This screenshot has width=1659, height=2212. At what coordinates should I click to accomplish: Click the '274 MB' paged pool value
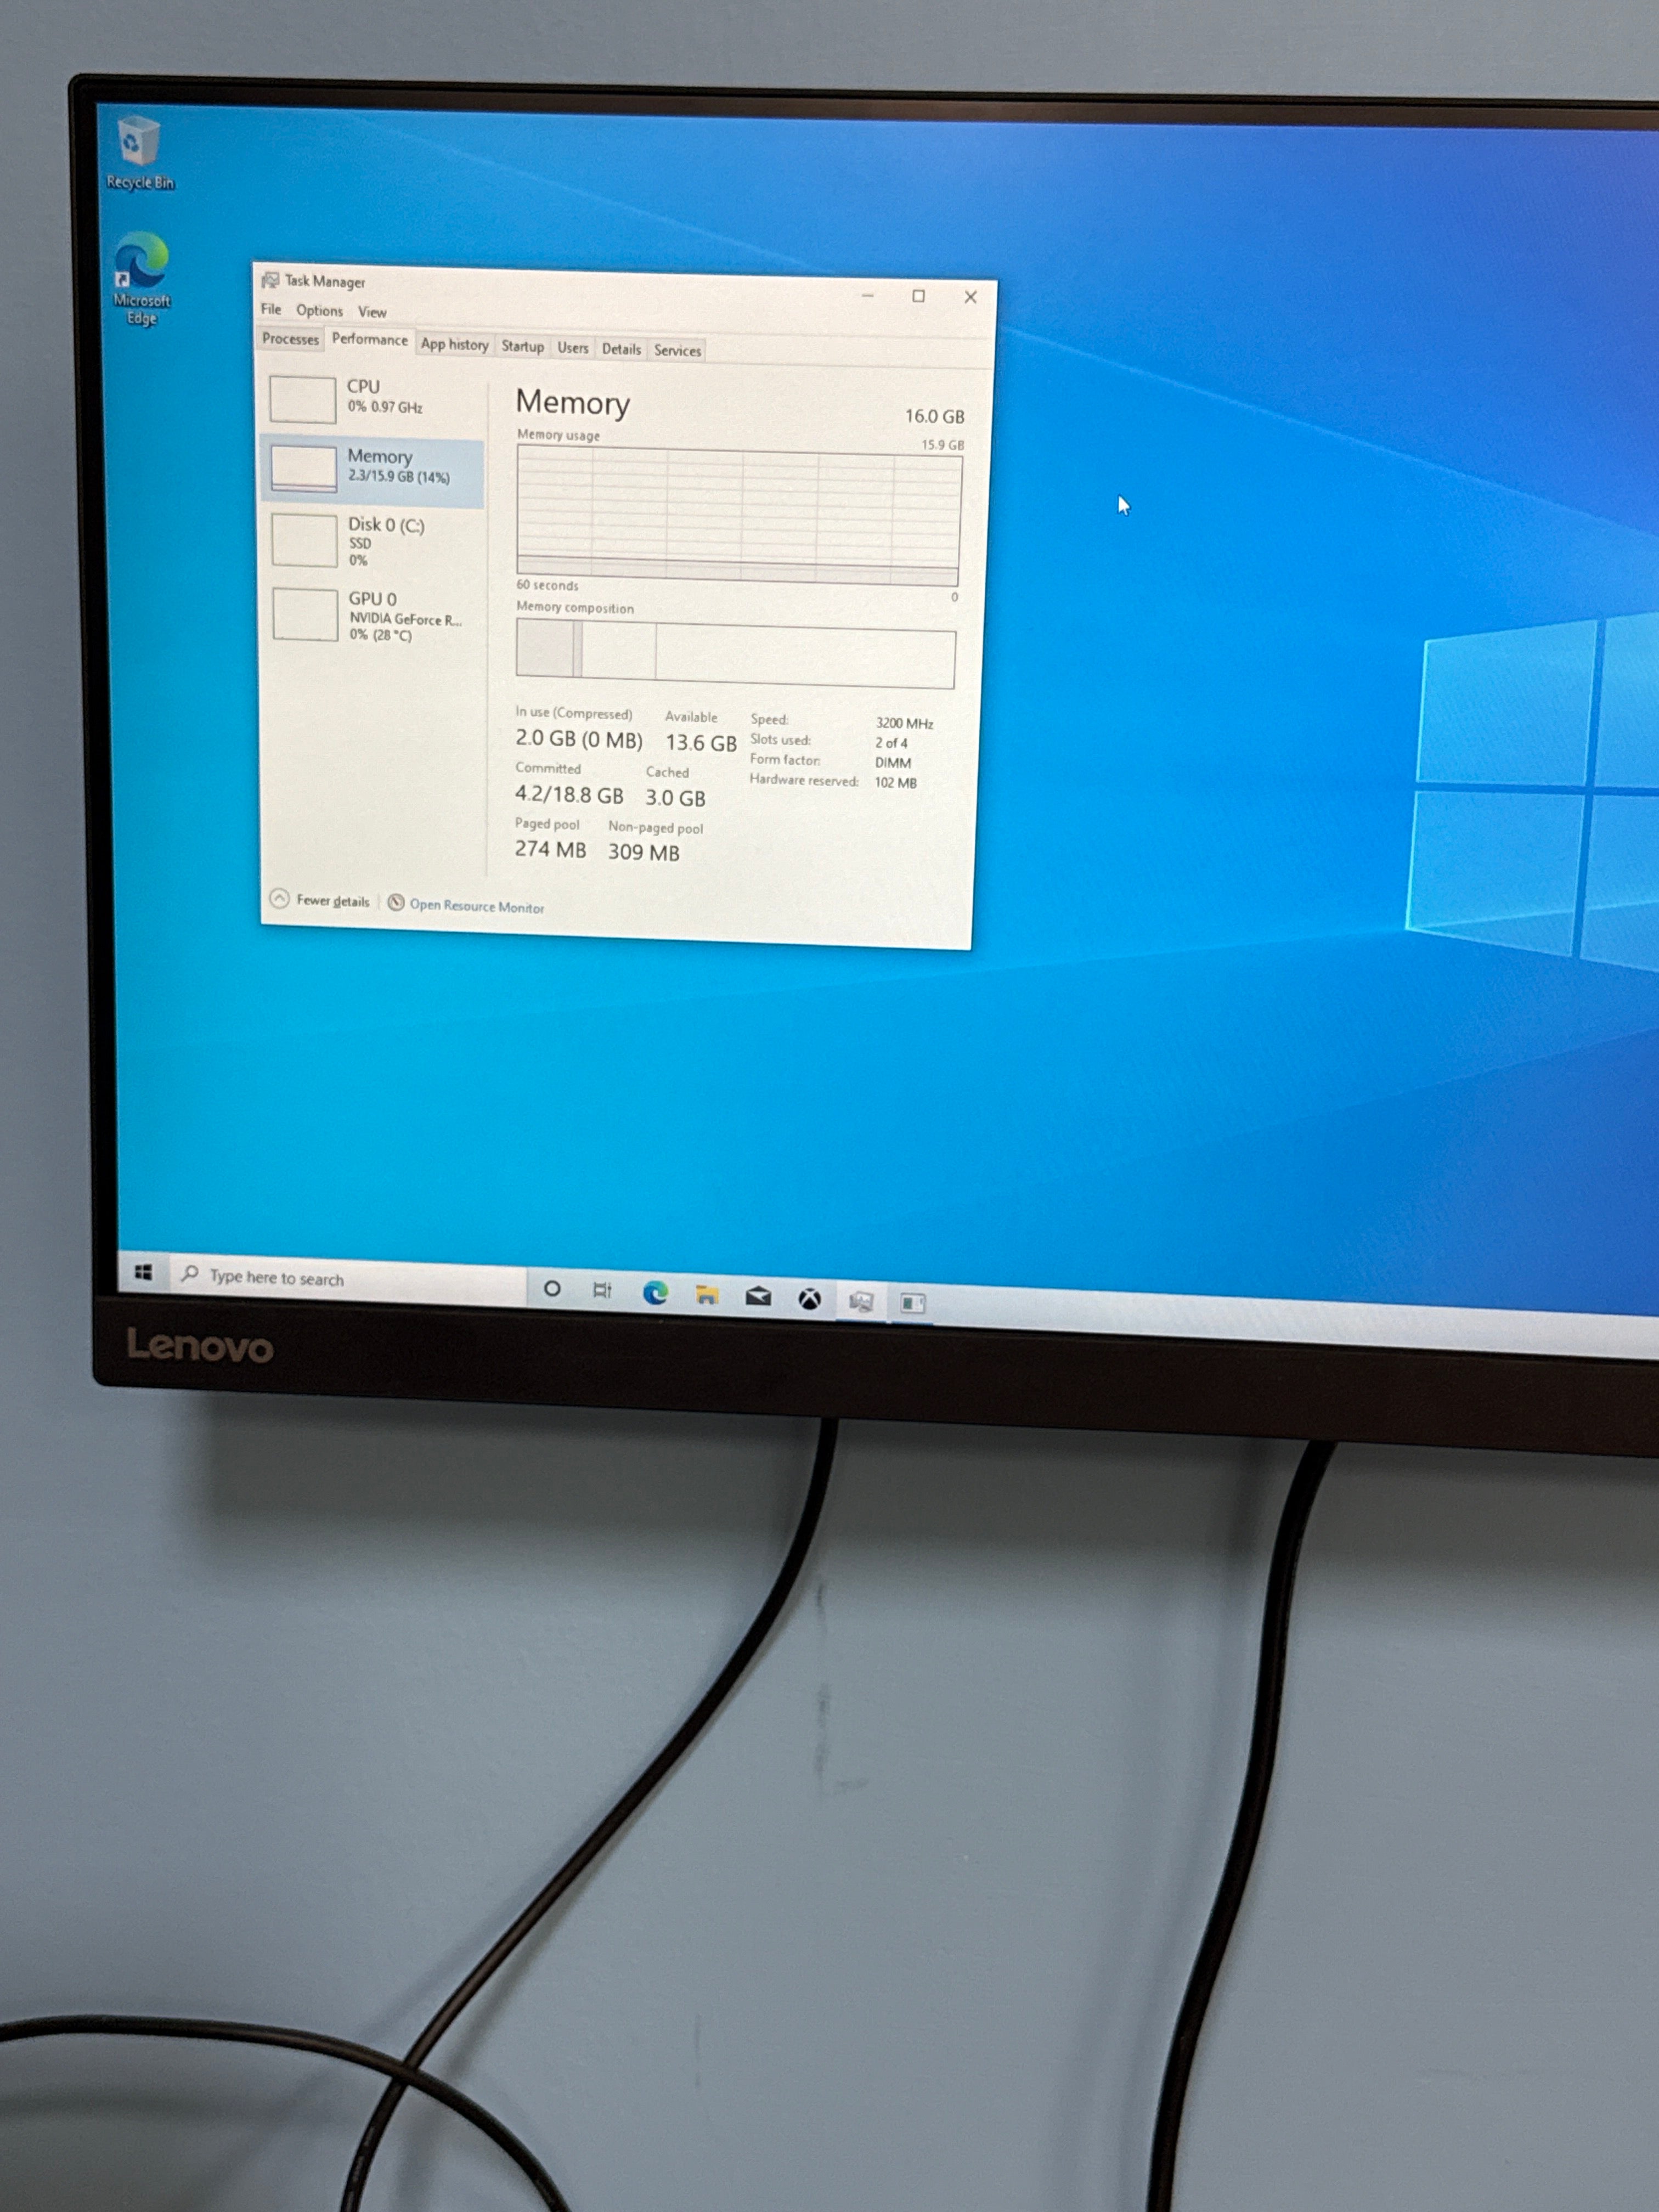tap(550, 849)
